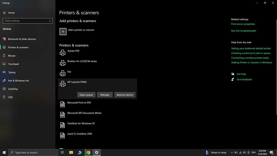Click the Meet Now tray icon

[248, 152]
